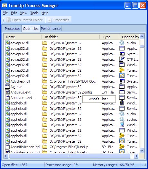
Task: Minimize the TuneUp Process Manager window
Action: click(128, 5)
